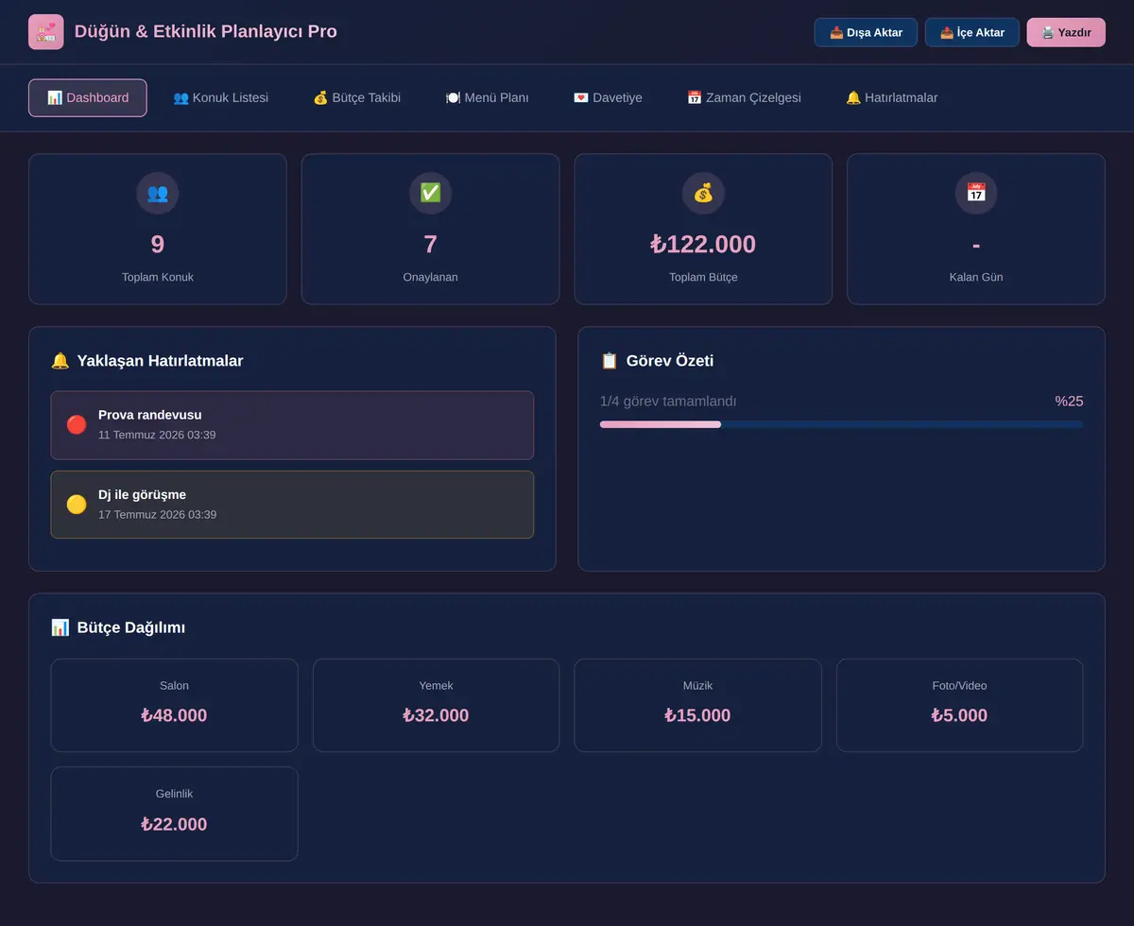
Task: Click the yellow dot on Dj ile görüşme
Action: tap(77, 505)
